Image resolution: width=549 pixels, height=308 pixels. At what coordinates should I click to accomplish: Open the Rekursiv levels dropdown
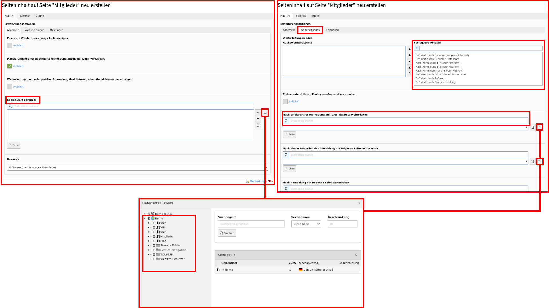(x=137, y=167)
